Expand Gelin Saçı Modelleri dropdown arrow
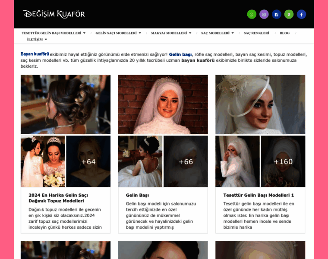 point(140,33)
